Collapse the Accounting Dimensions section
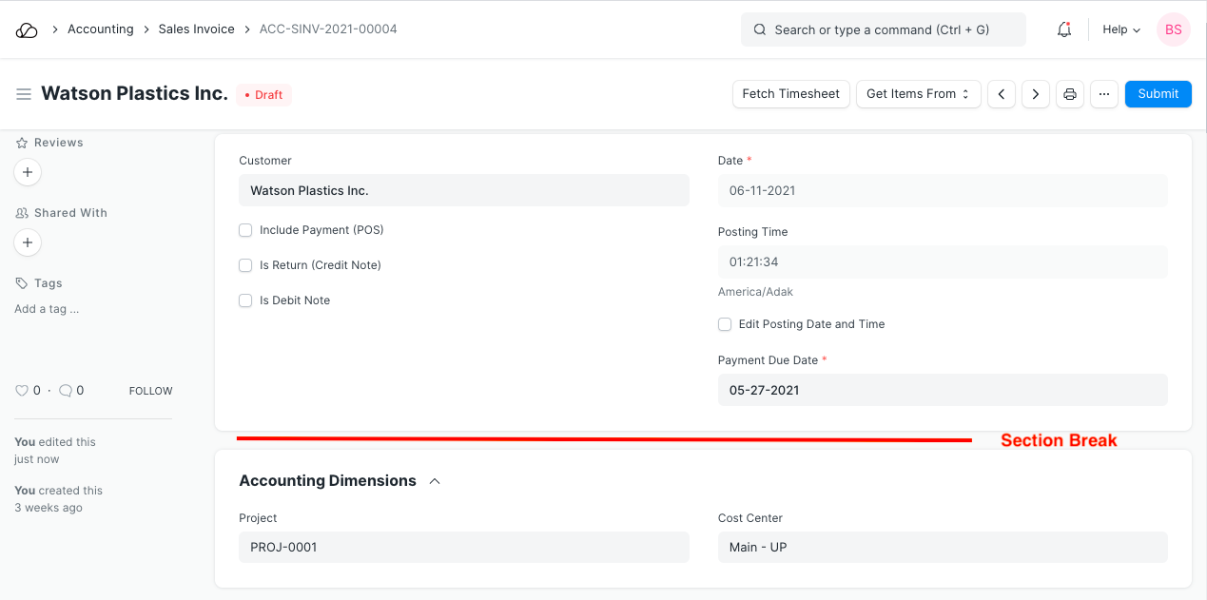 pos(435,481)
